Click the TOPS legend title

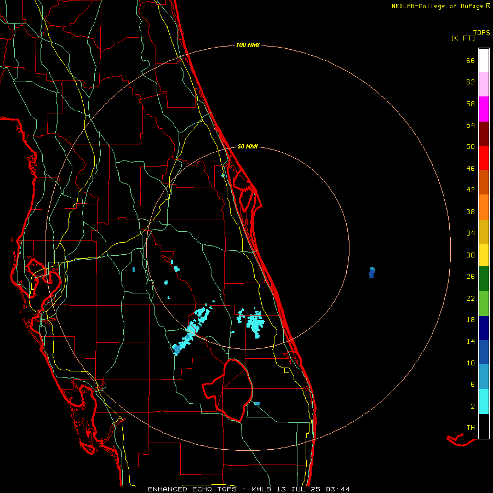point(481,32)
